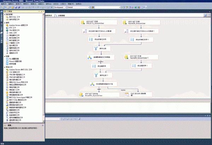Collapse the 通用 toolbox group
This screenshot has height=145, width=212.
5,23
